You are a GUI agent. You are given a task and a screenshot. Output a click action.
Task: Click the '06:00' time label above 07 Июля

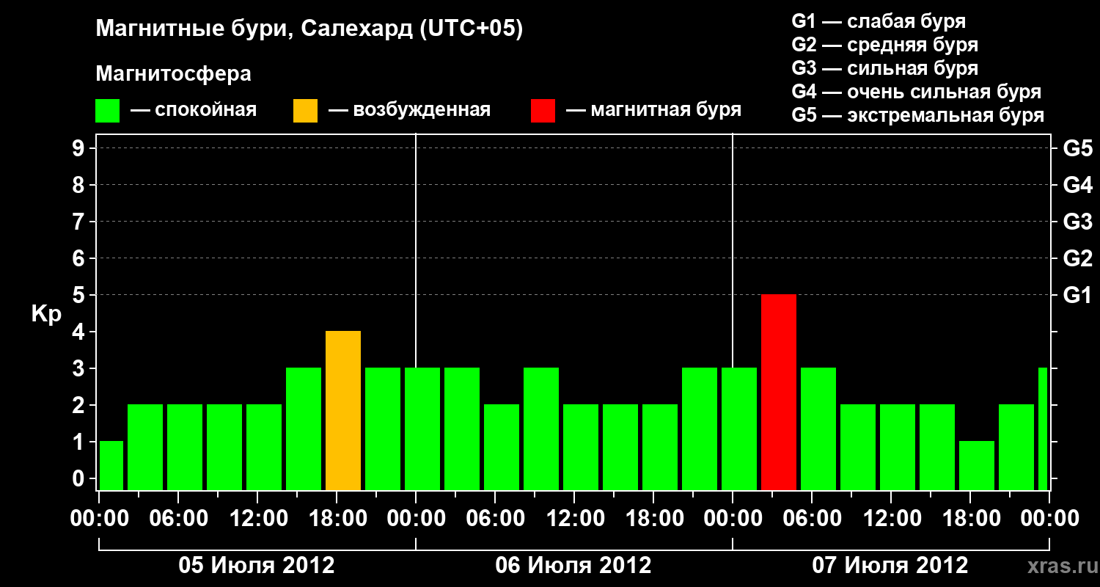tap(812, 519)
